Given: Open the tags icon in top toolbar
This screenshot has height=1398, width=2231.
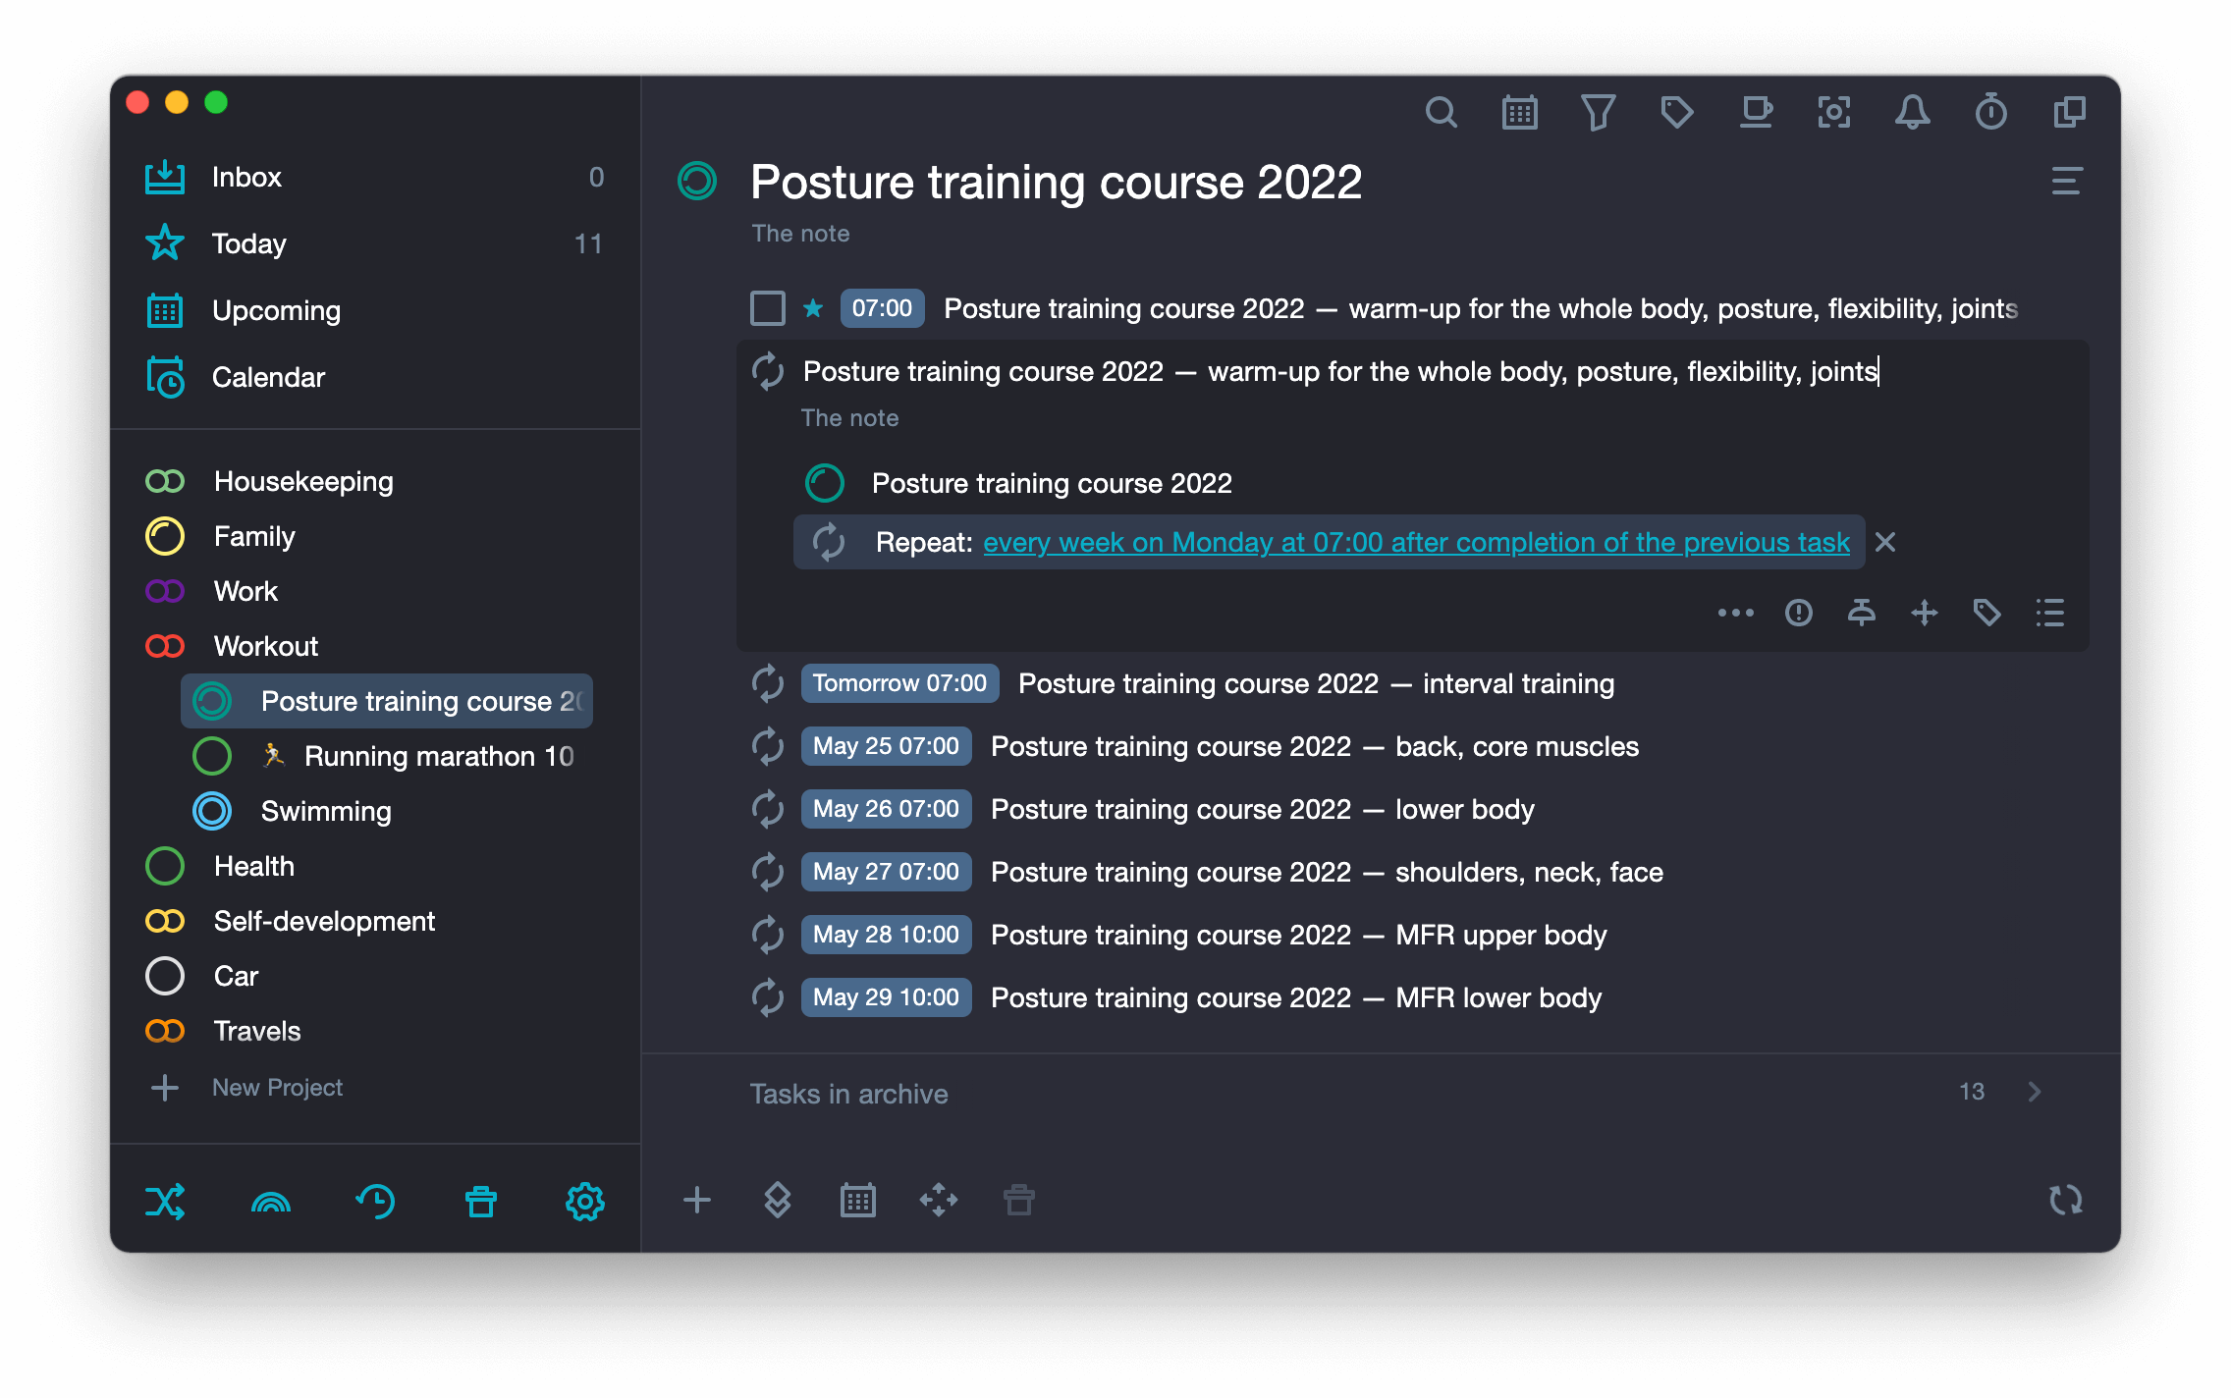Looking at the screenshot, I should coord(1676,113).
